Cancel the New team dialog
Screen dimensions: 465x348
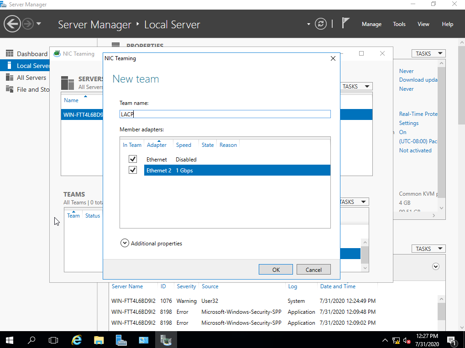point(313,269)
